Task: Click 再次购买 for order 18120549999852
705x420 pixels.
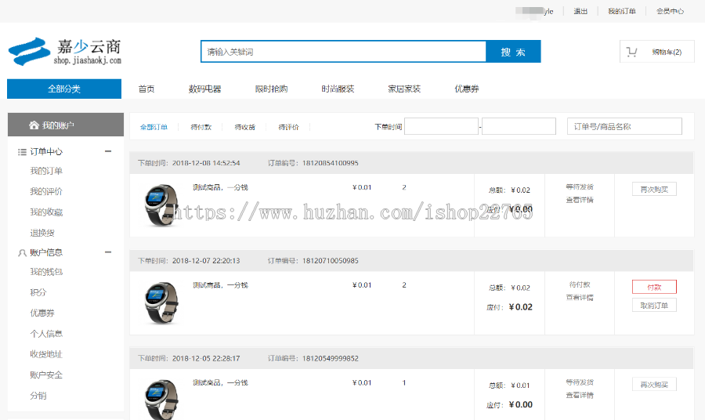Action: coord(654,385)
